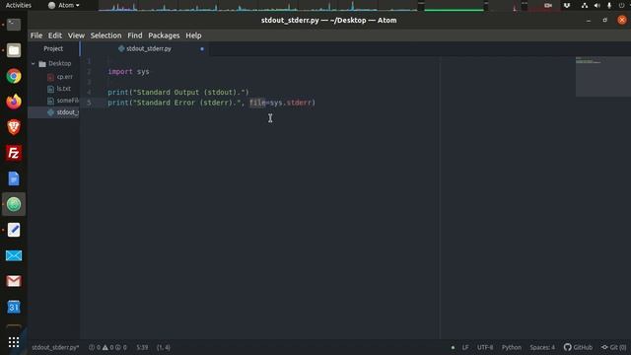Click the modified dot on stdout_stderr.py tab
Viewport: 631px width, 355px height.
pos(202,48)
